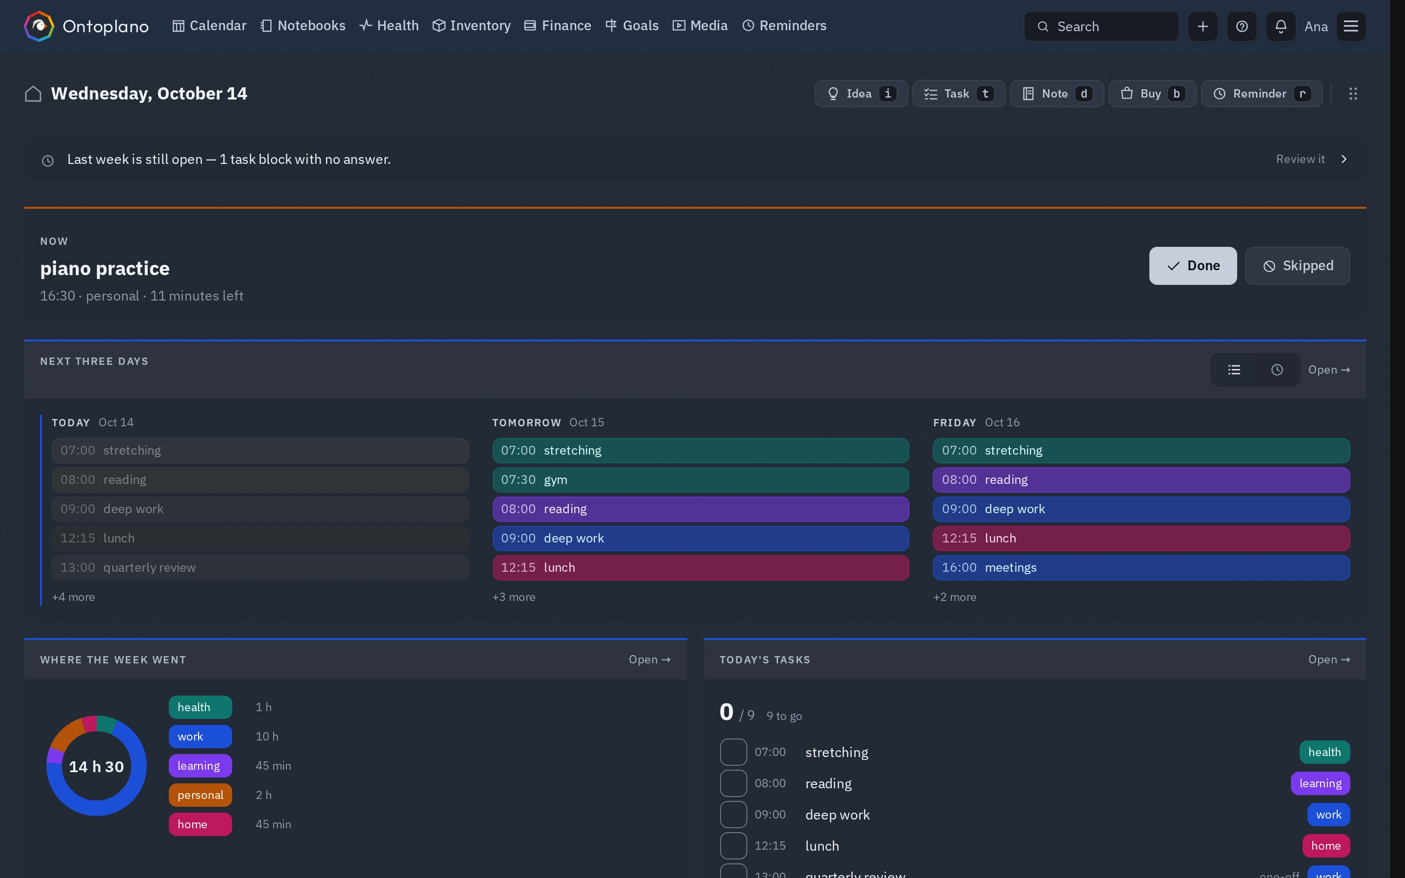Expand +4 more under Today

(x=73, y=597)
